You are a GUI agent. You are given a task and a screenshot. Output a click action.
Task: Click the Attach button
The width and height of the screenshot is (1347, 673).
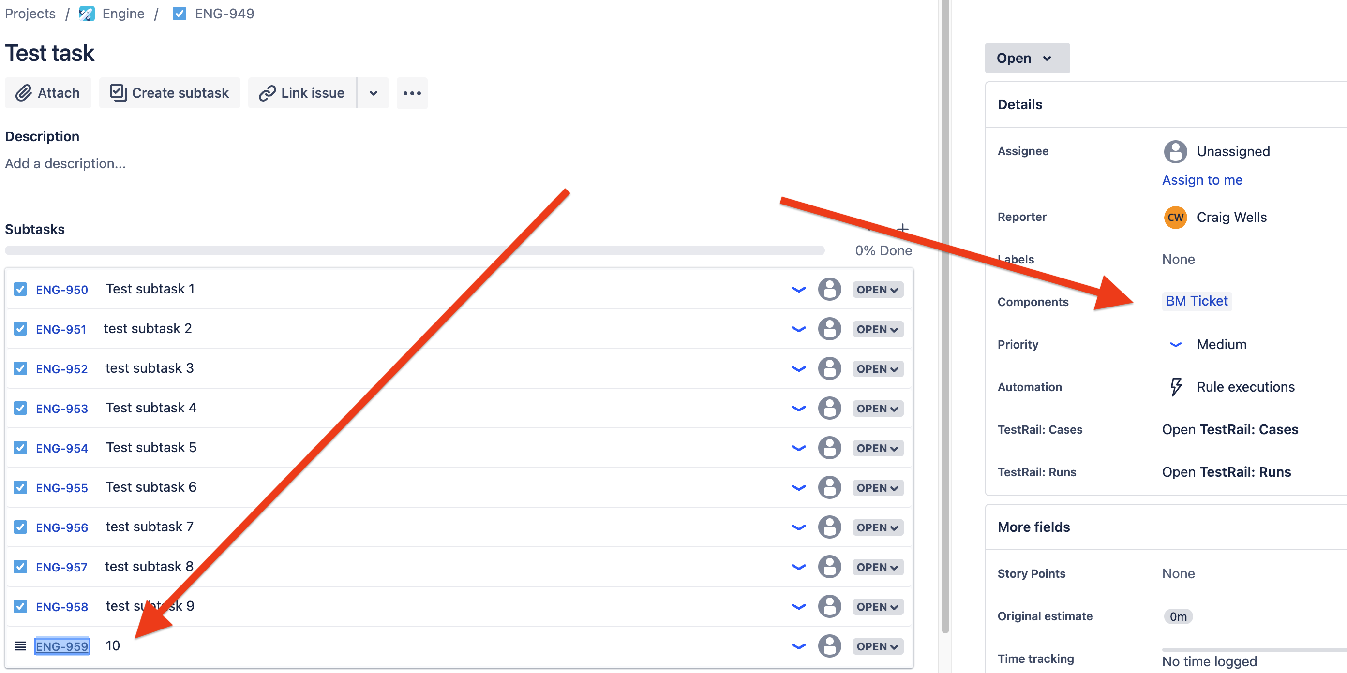pos(48,93)
